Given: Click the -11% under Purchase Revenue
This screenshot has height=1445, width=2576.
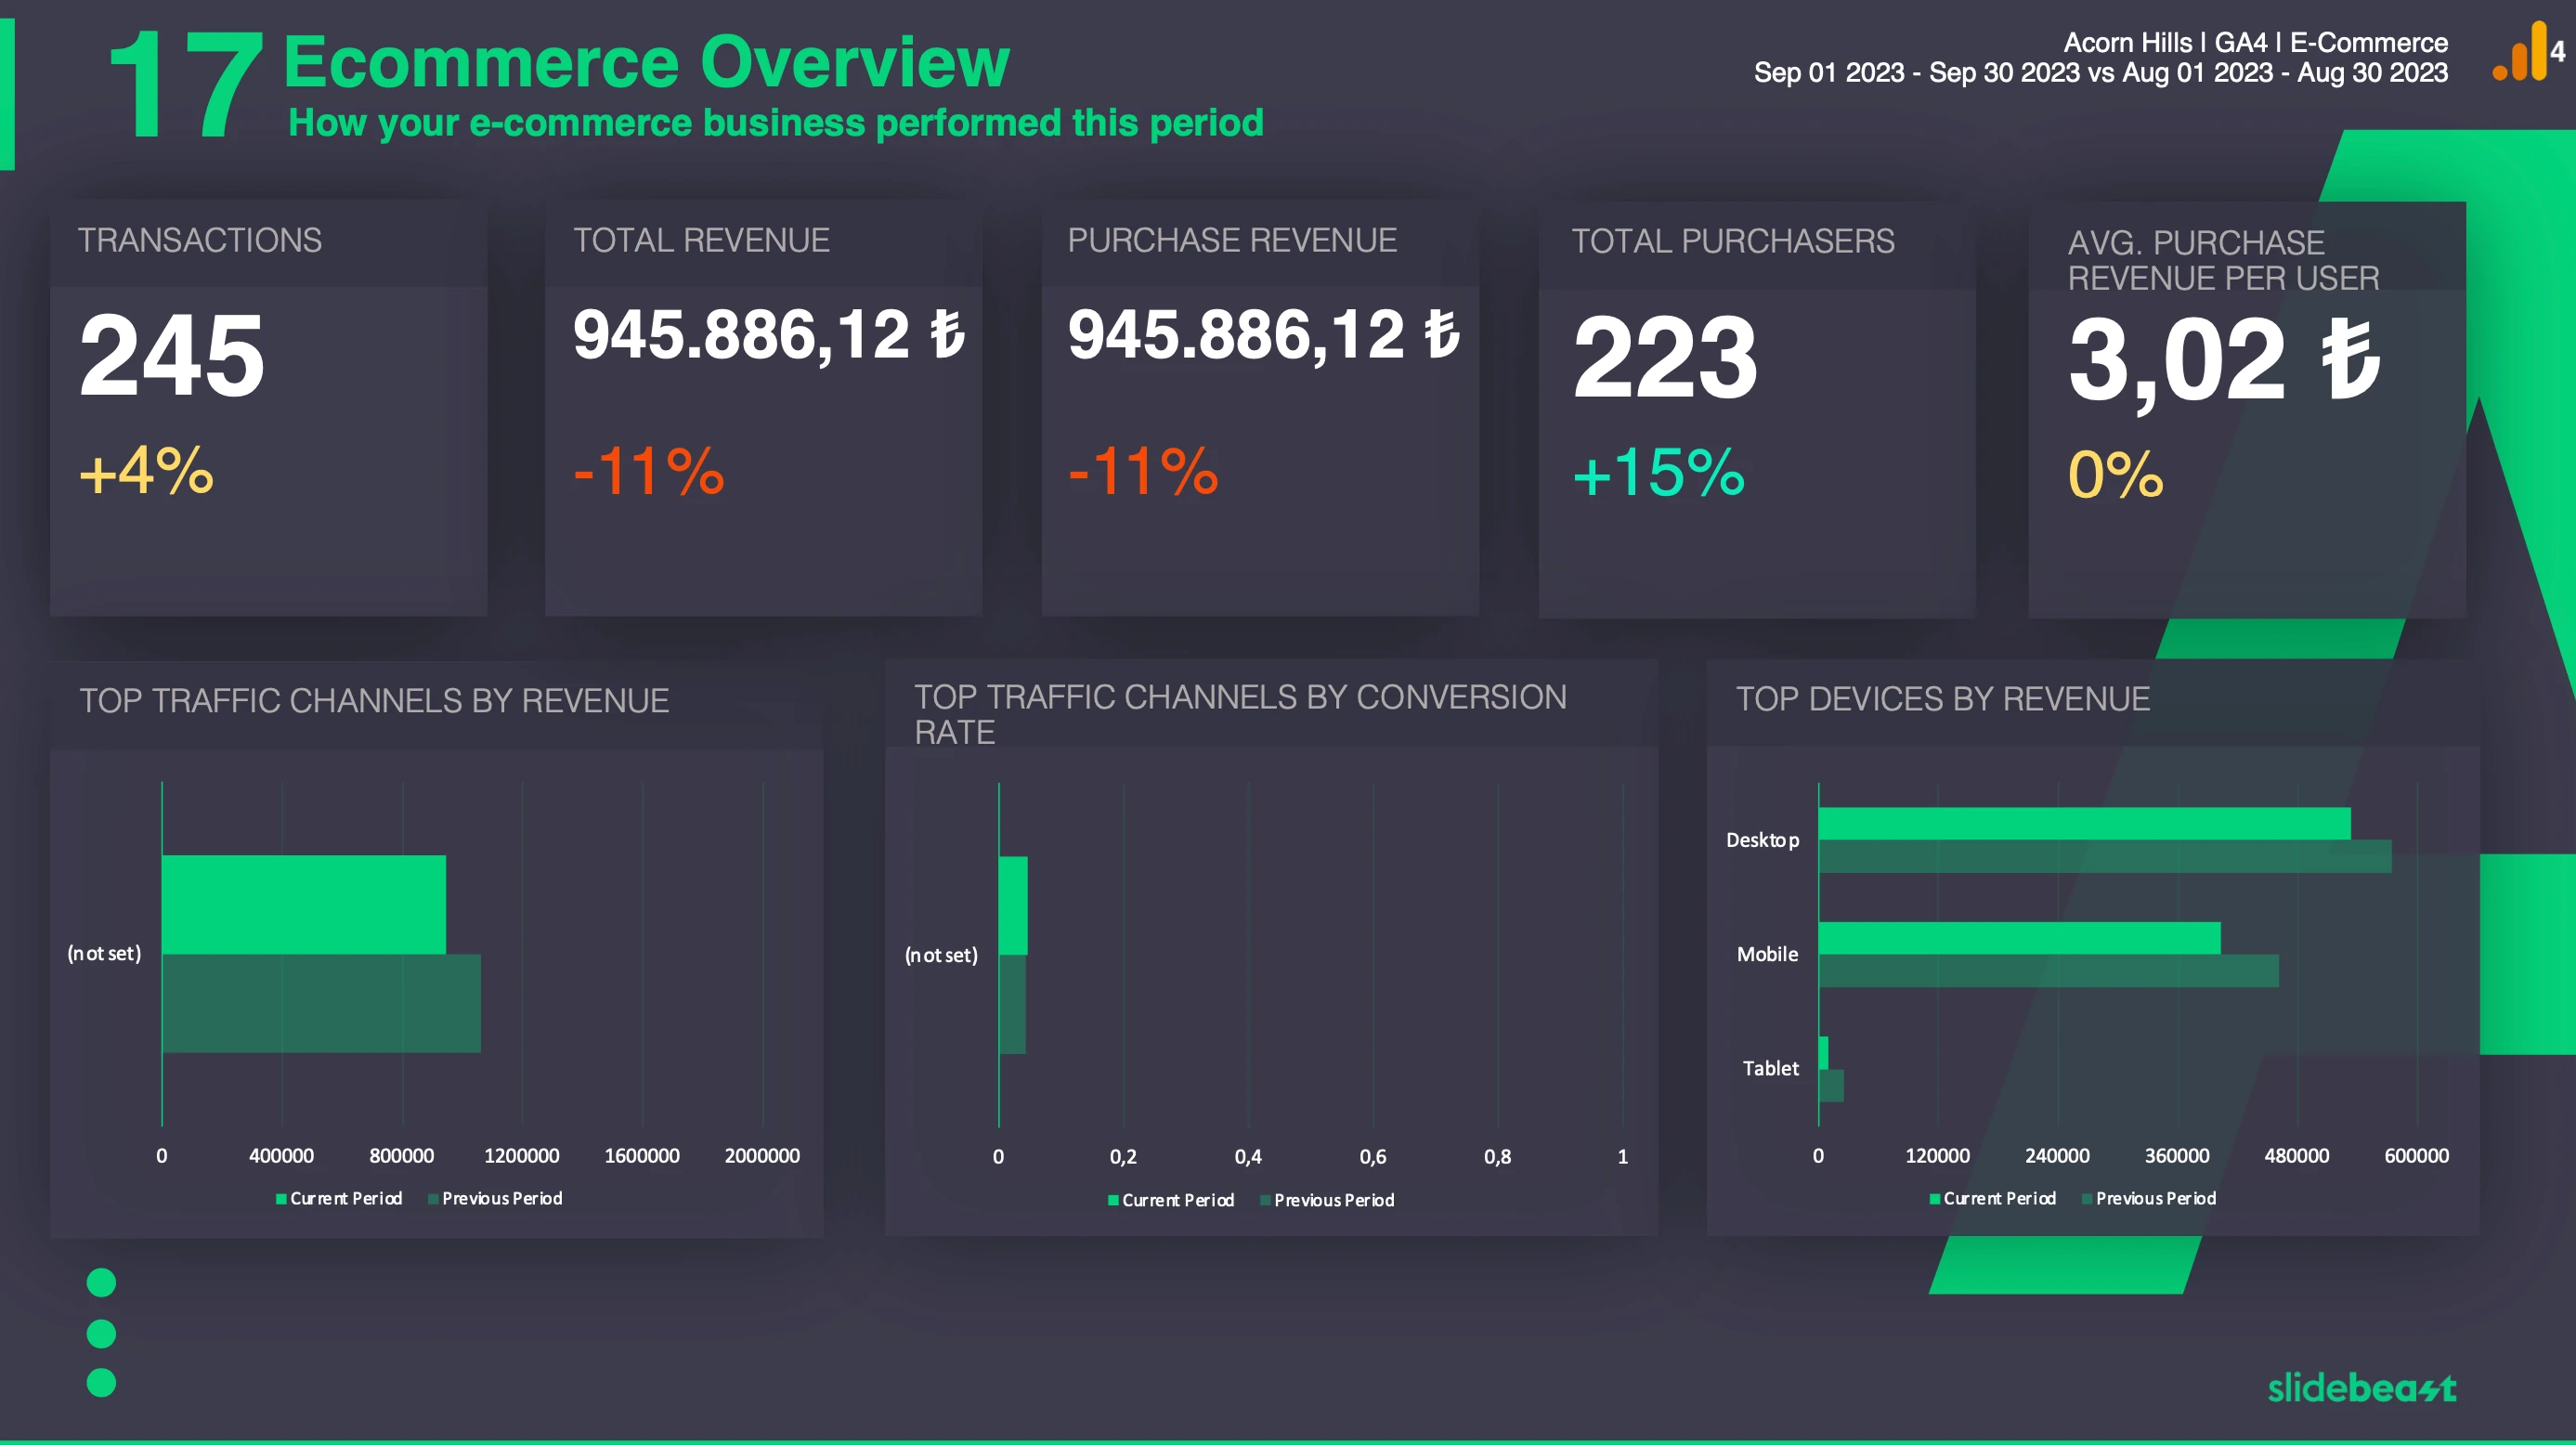Looking at the screenshot, I should [1143, 471].
